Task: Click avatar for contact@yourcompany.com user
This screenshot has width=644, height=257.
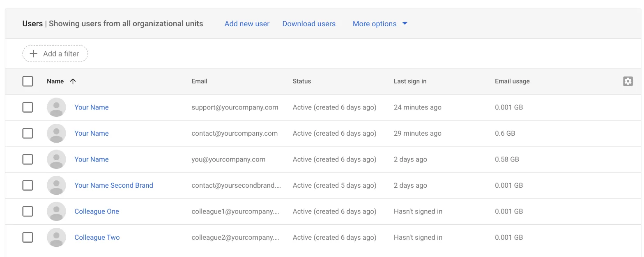Action: click(x=56, y=133)
